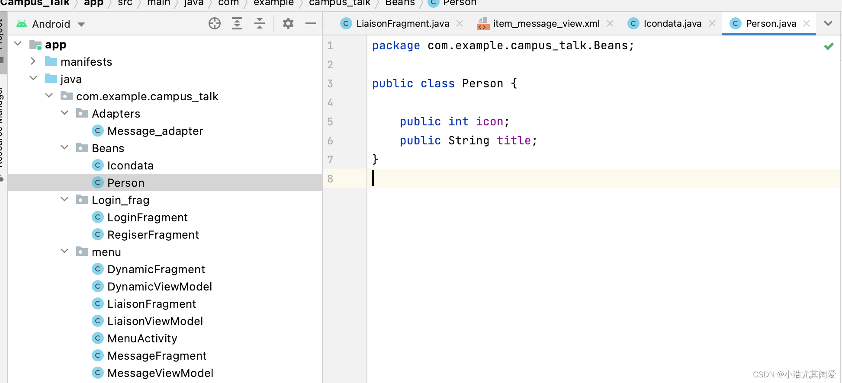Screen dimensions: 842x383
Task: Click the Expand All icon
Action: coord(237,23)
